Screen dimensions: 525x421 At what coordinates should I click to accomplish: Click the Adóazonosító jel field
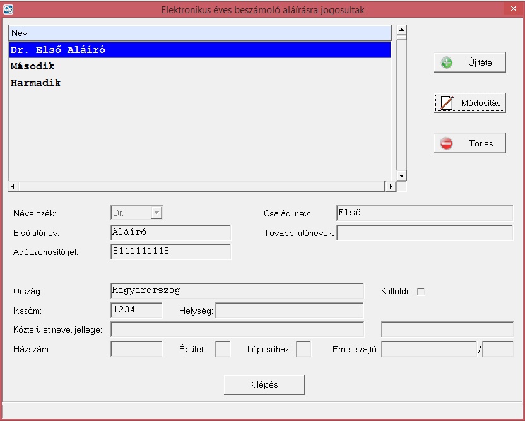pos(170,252)
